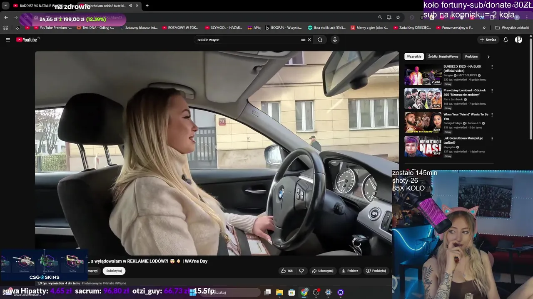Click the install app icon in the address bar
This screenshot has height=299, width=533.
point(389,17)
